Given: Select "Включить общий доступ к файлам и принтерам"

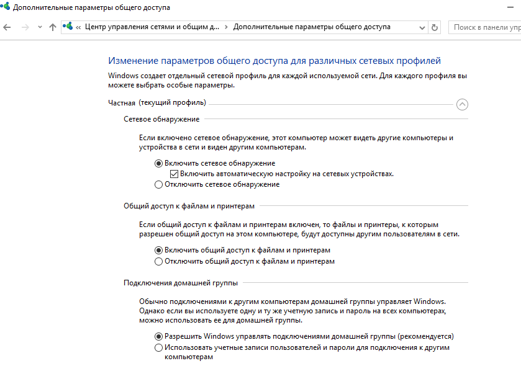Looking at the screenshot, I should (x=159, y=251).
